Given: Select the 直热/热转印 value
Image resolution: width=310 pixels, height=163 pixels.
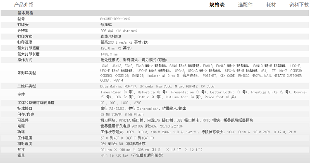Looking at the screenshot, I should 110,36.
